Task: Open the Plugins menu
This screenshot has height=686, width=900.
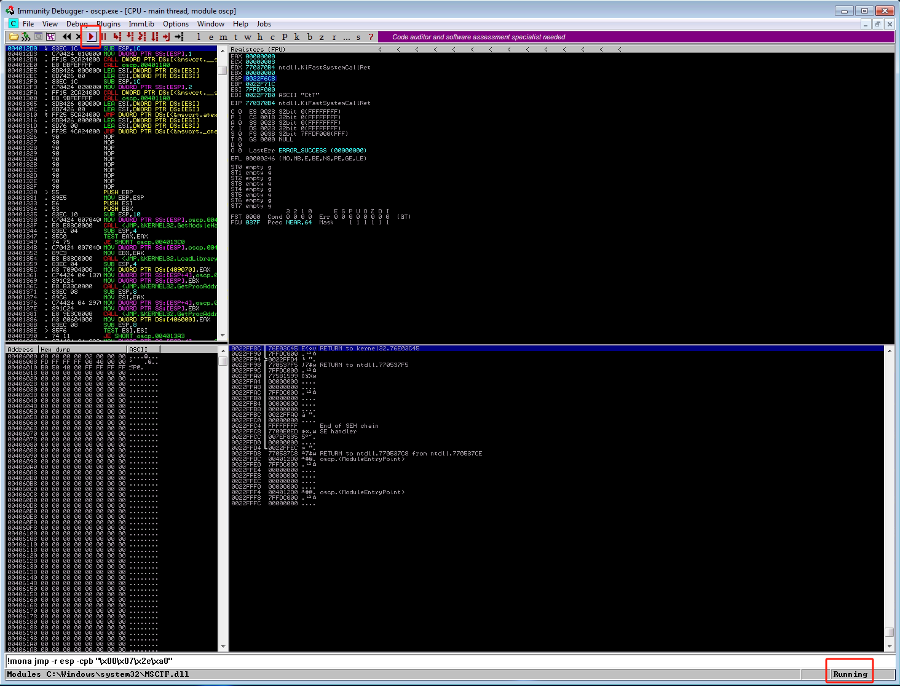Action: pos(108,24)
